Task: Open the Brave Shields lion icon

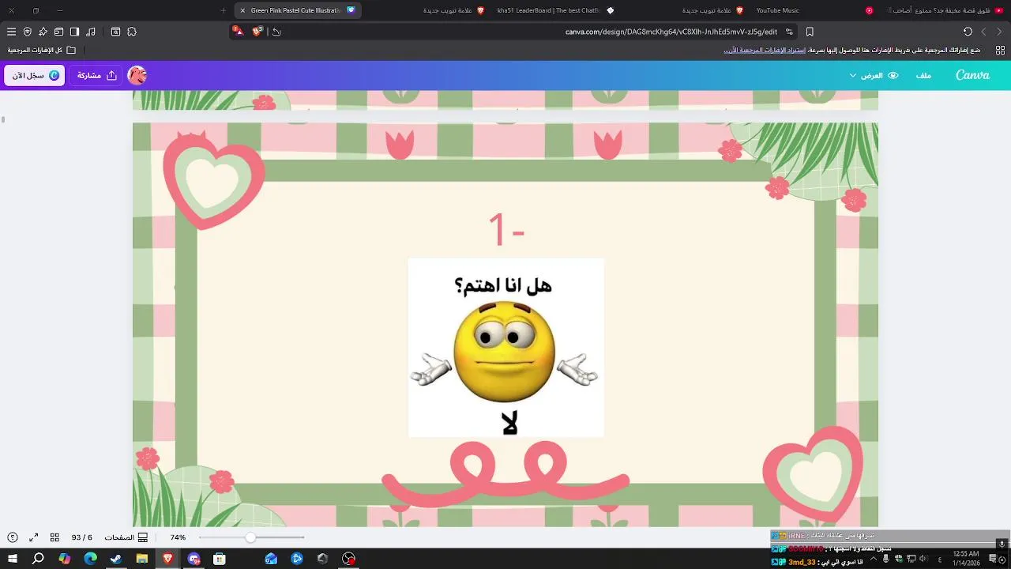Action: [257, 31]
